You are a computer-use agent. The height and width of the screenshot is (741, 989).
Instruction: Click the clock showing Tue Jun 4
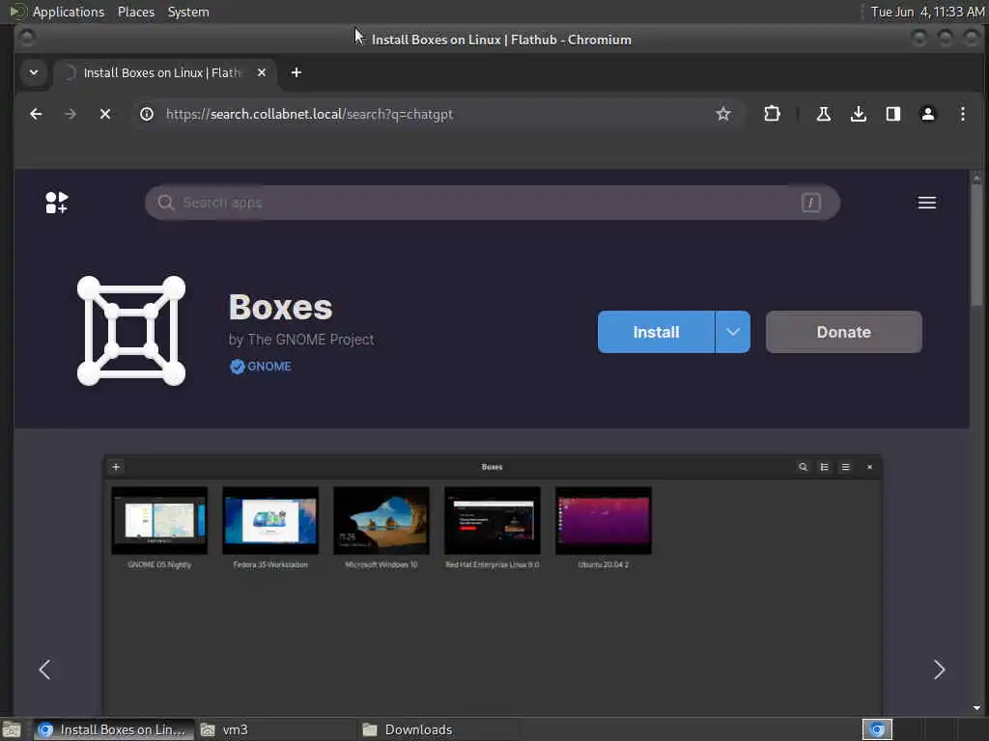pyautogui.click(x=927, y=12)
